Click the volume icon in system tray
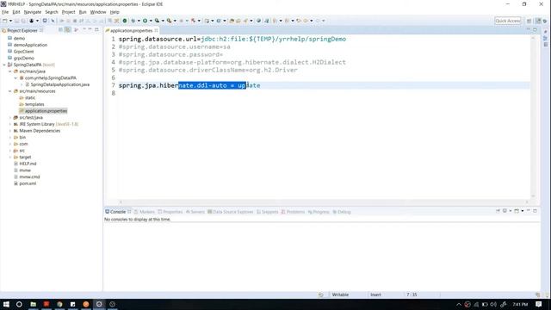Viewport: 551px width, 310px height. pos(493,304)
